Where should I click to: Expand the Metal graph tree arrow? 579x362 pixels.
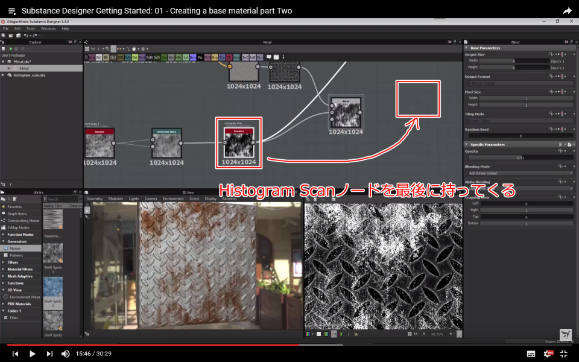pyautogui.click(x=9, y=68)
